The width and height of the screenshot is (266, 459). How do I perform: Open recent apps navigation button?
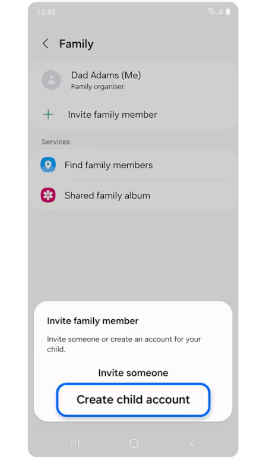coord(75,443)
